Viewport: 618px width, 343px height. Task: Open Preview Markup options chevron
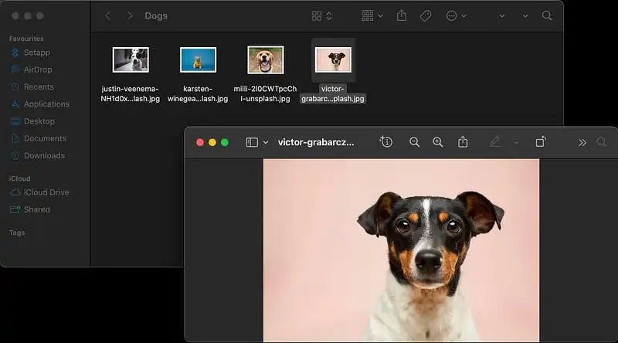[x=516, y=142]
